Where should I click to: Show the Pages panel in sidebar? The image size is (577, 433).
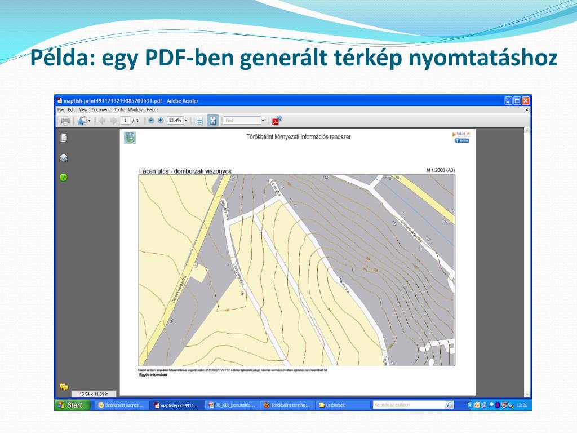64,138
